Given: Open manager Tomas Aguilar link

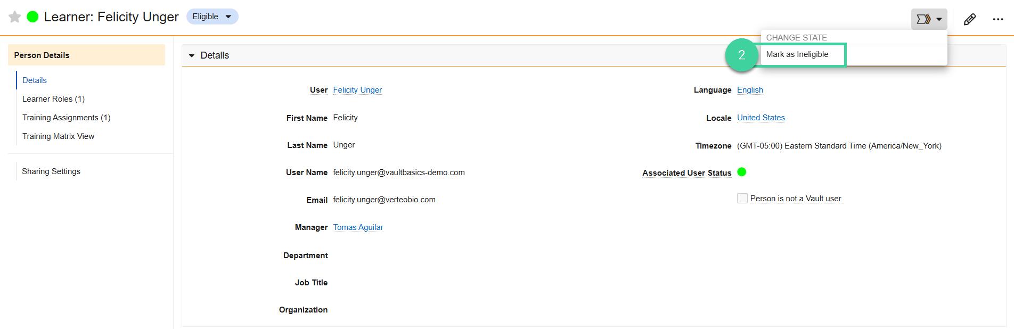Looking at the screenshot, I should (x=358, y=227).
